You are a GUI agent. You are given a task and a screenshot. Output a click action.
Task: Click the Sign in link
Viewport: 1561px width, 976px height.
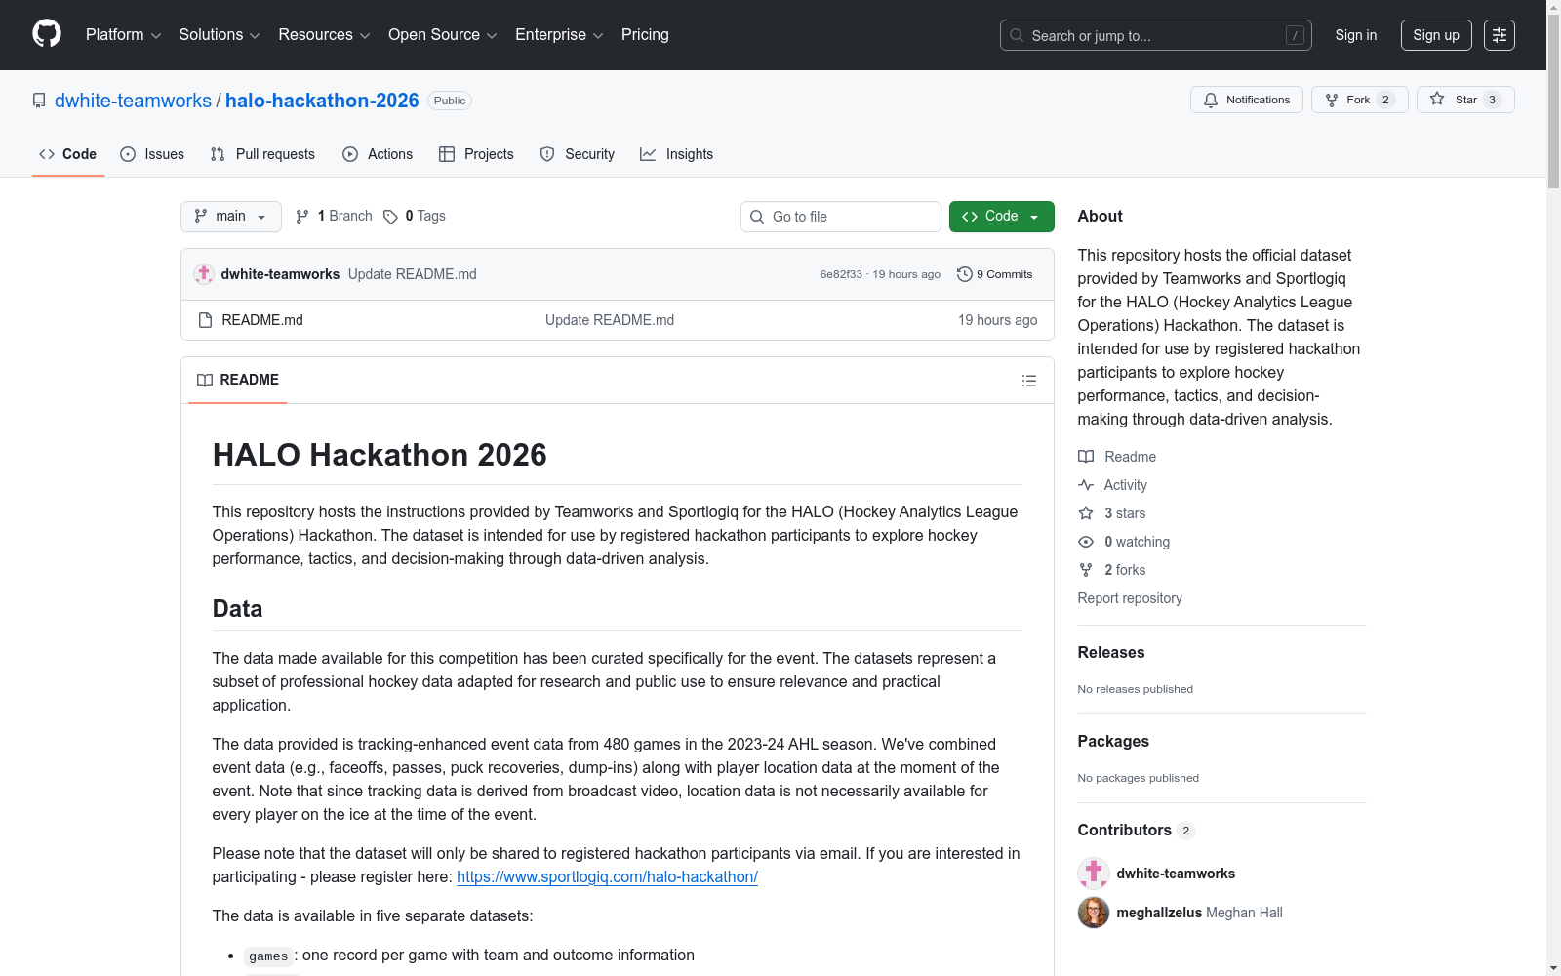1356,35
